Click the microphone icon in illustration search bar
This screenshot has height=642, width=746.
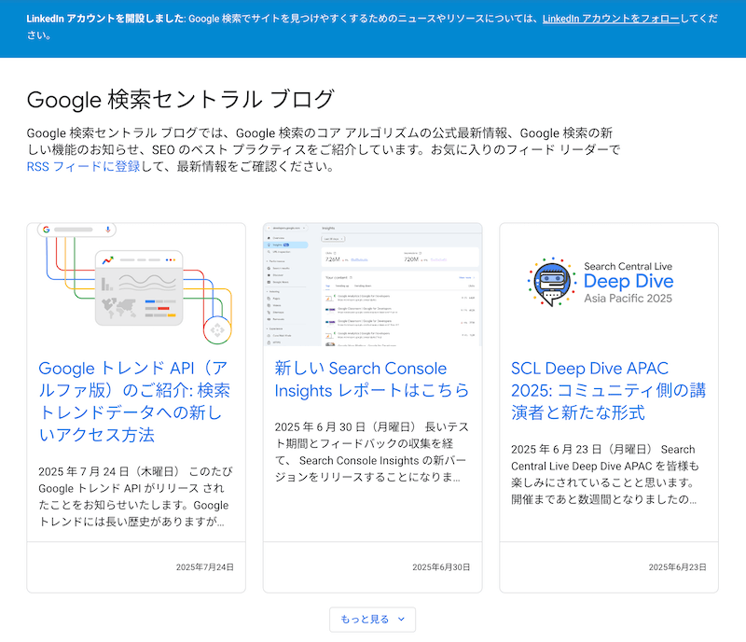pyautogui.click(x=108, y=230)
